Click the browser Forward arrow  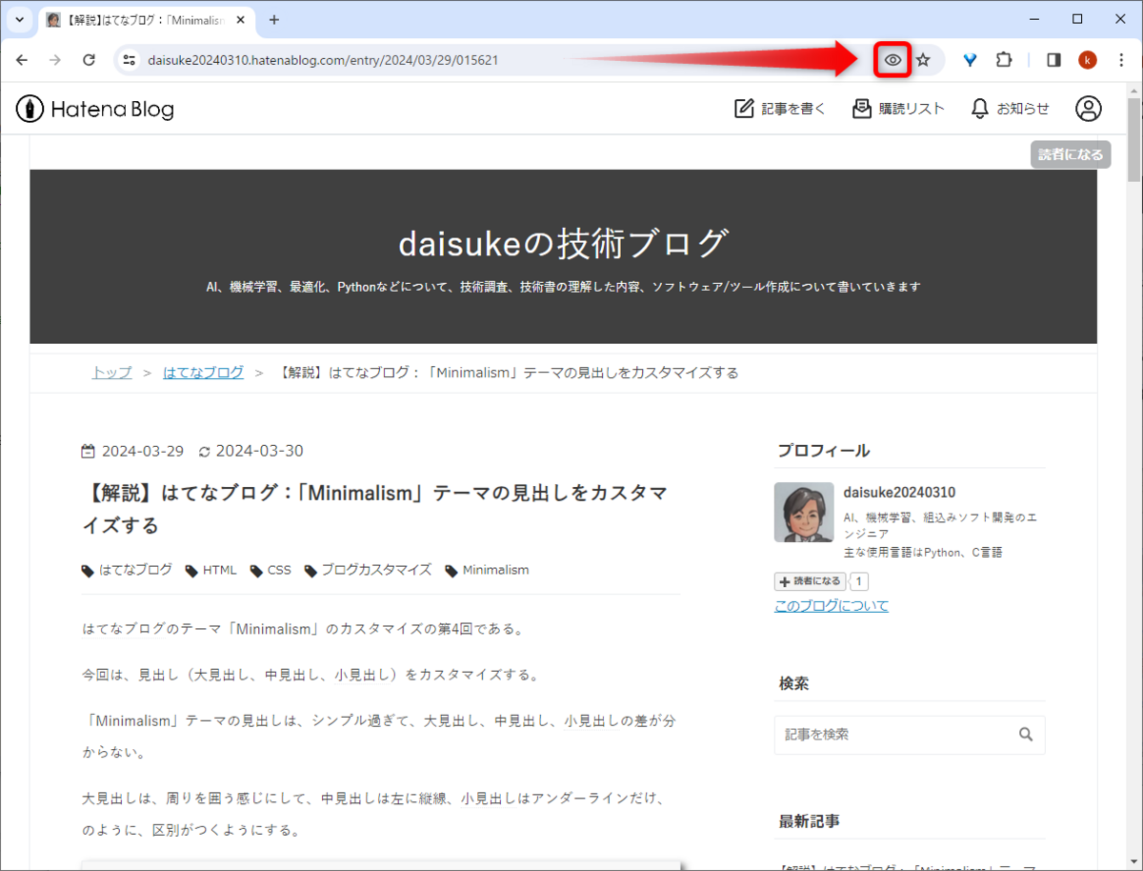pyautogui.click(x=55, y=60)
